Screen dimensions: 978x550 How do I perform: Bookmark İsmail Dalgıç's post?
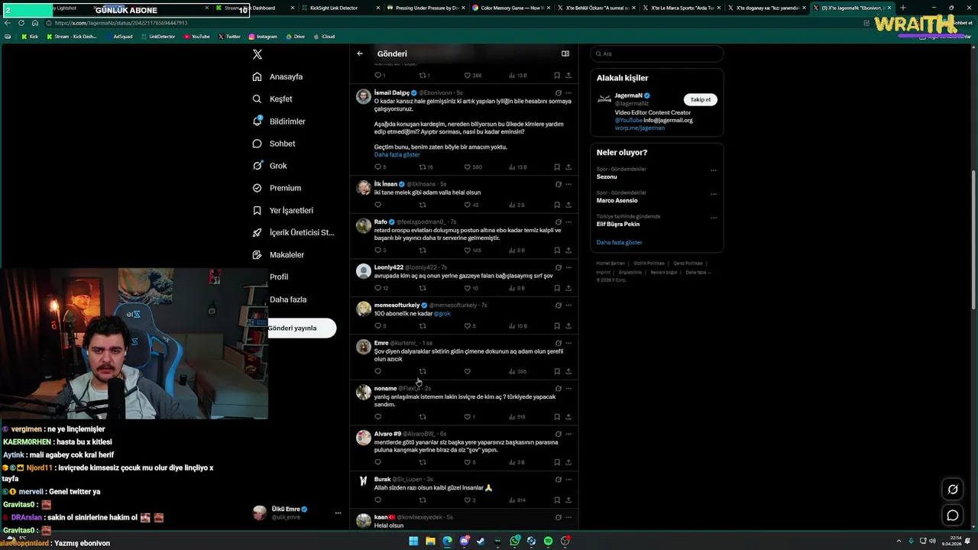click(557, 167)
